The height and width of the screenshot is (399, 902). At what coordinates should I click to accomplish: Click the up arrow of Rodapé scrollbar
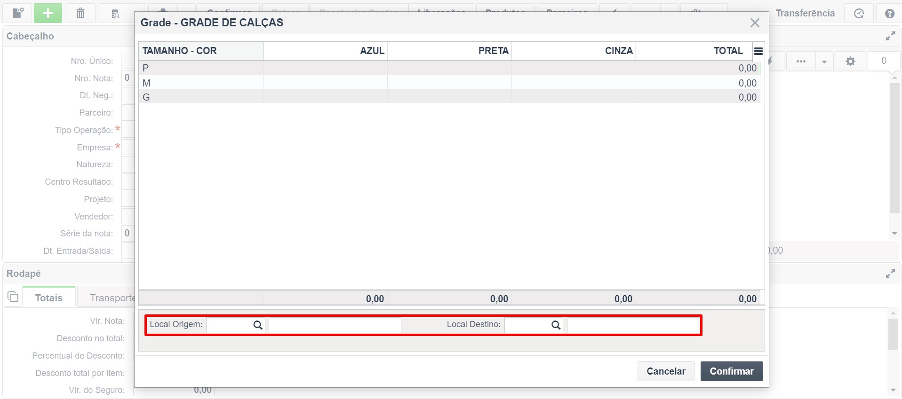click(893, 313)
